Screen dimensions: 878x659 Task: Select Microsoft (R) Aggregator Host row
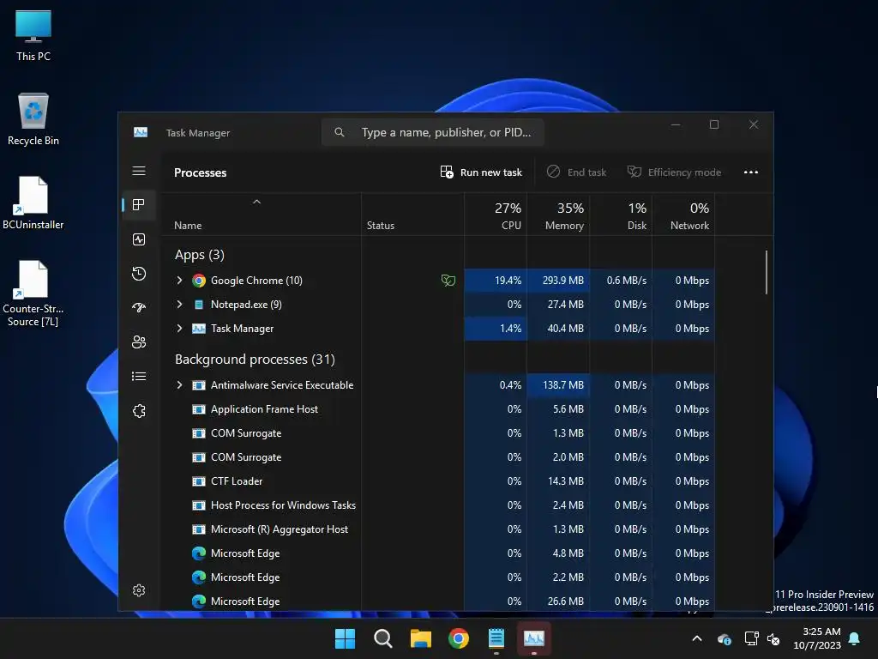[438, 529]
